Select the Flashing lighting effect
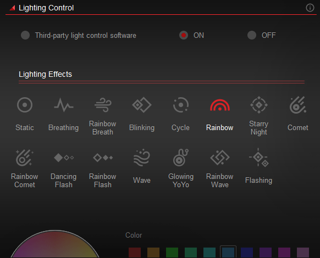Screen dimensions: 320x258 (259, 158)
